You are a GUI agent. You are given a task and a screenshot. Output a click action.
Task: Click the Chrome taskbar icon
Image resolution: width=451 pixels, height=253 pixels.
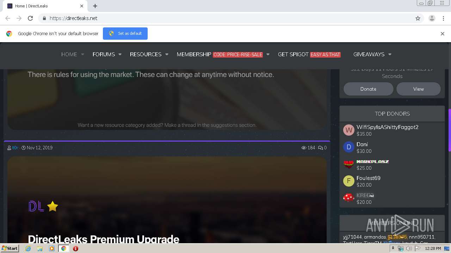pyautogui.click(x=63, y=248)
